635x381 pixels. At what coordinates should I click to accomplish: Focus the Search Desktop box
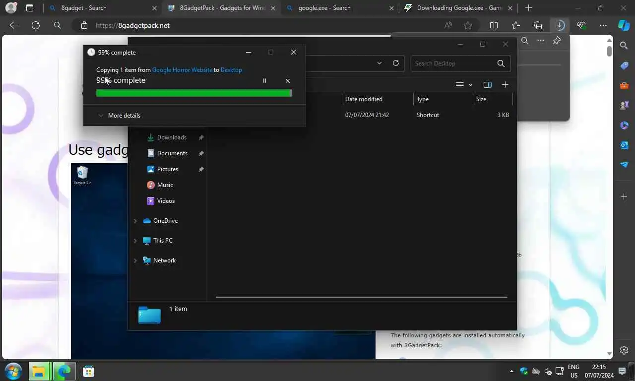[460, 63]
